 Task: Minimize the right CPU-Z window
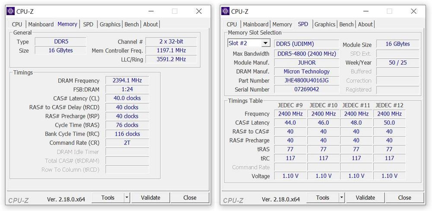click(365, 11)
